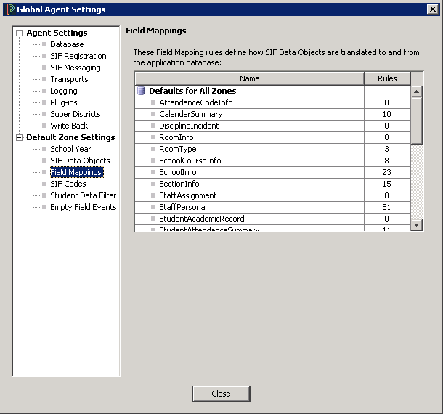Close the Global Agent Settings window
The height and width of the screenshot is (414, 443).
coord(433,9)
